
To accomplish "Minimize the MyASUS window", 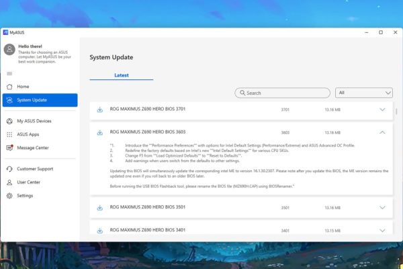I will tap(367, 32).
